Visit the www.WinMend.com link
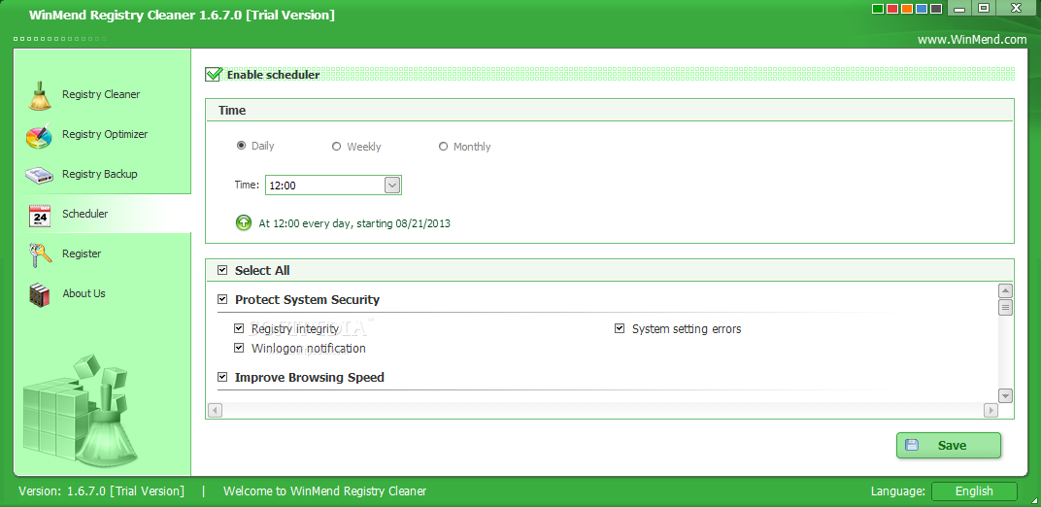1041x507 pixels. 972,40
